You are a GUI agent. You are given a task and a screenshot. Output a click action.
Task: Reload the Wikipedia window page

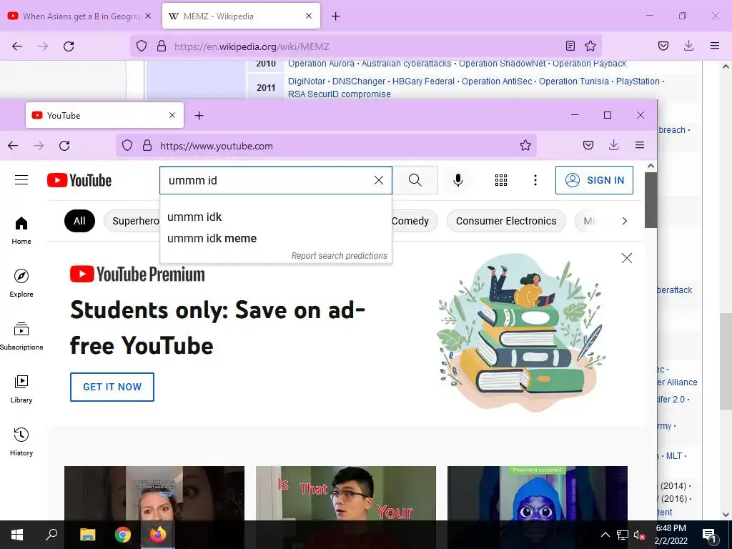coord(69,46)
